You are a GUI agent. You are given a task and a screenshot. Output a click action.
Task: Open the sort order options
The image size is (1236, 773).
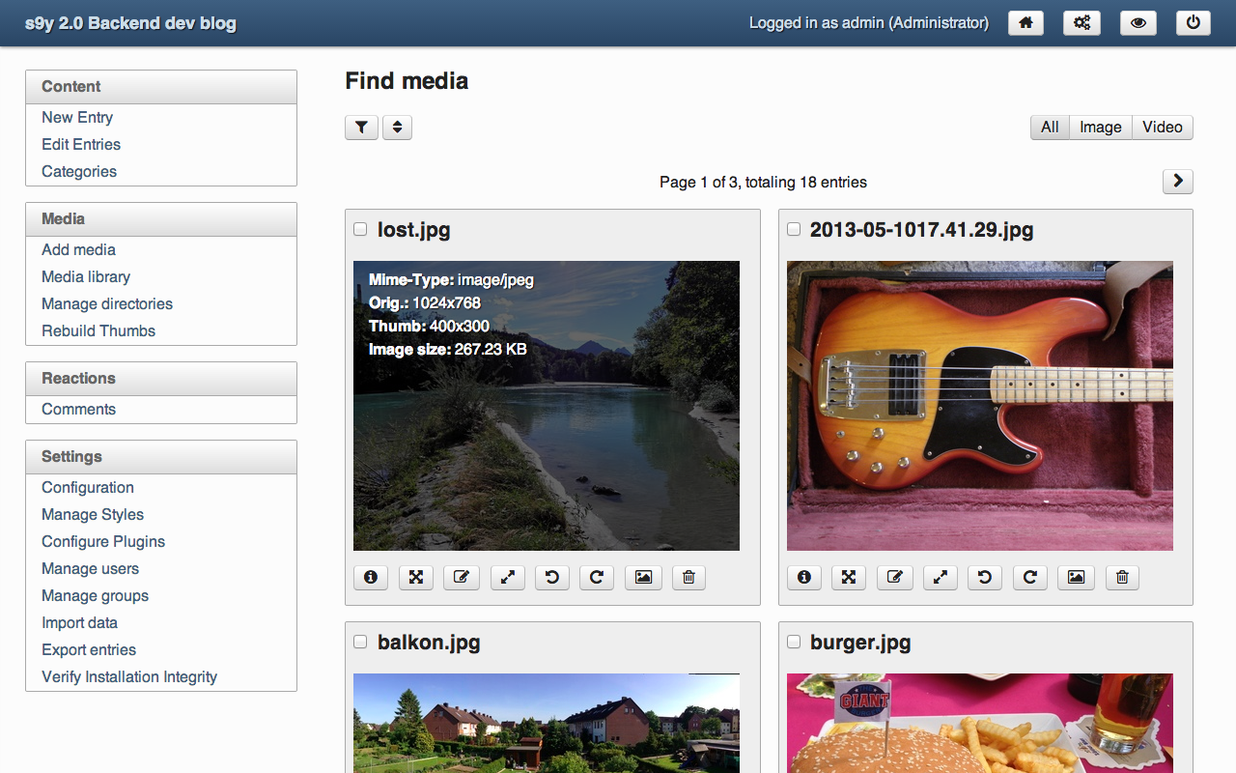(397, 128)
